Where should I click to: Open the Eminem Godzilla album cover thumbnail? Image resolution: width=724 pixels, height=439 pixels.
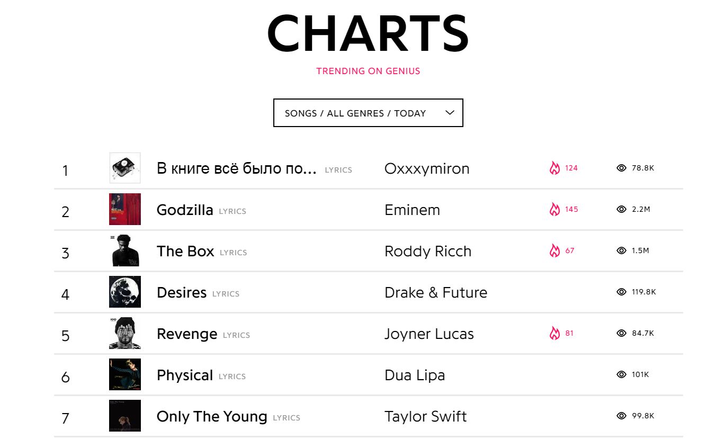point(125,209)
